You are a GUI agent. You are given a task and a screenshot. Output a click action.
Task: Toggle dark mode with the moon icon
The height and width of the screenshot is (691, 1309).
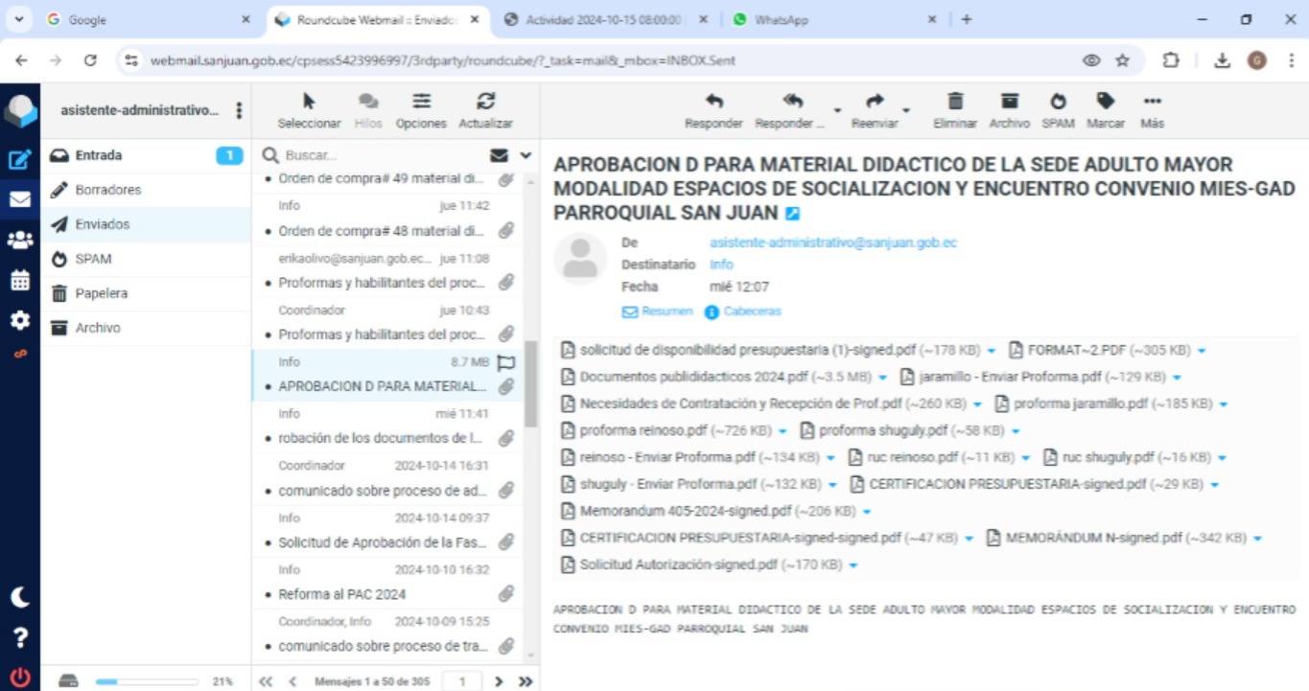point(19,597)
